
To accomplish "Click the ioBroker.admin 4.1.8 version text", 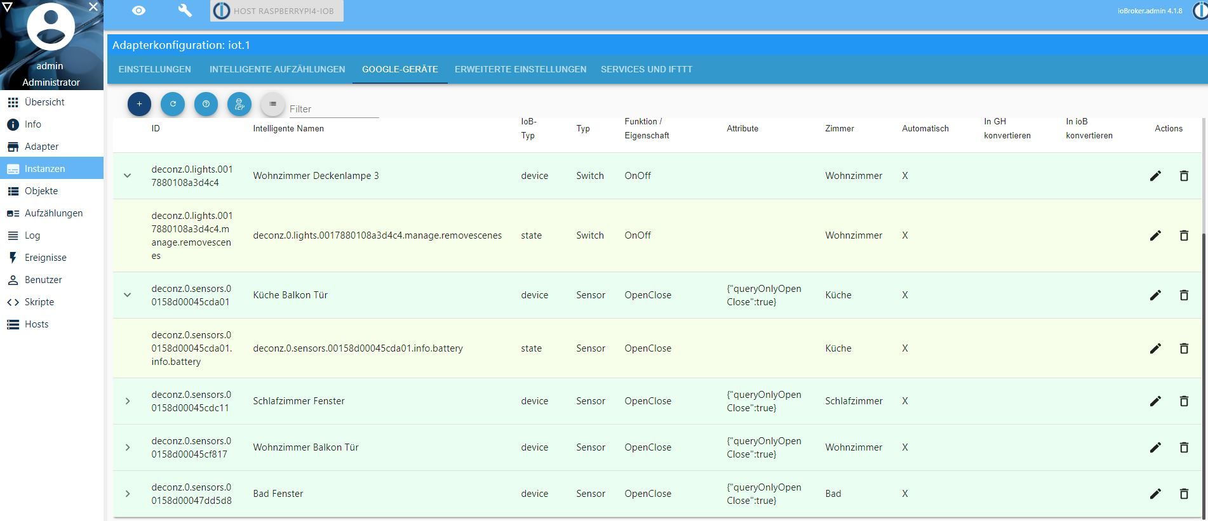I will tap(1150, 11).
